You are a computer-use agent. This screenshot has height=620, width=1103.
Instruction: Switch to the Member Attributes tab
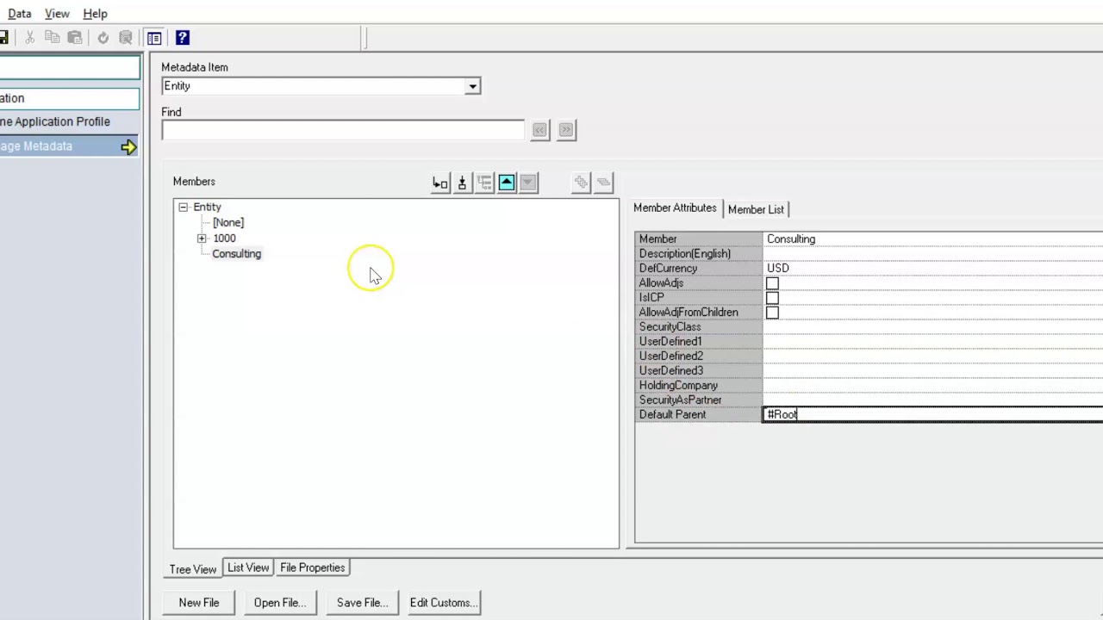(675, 208)
